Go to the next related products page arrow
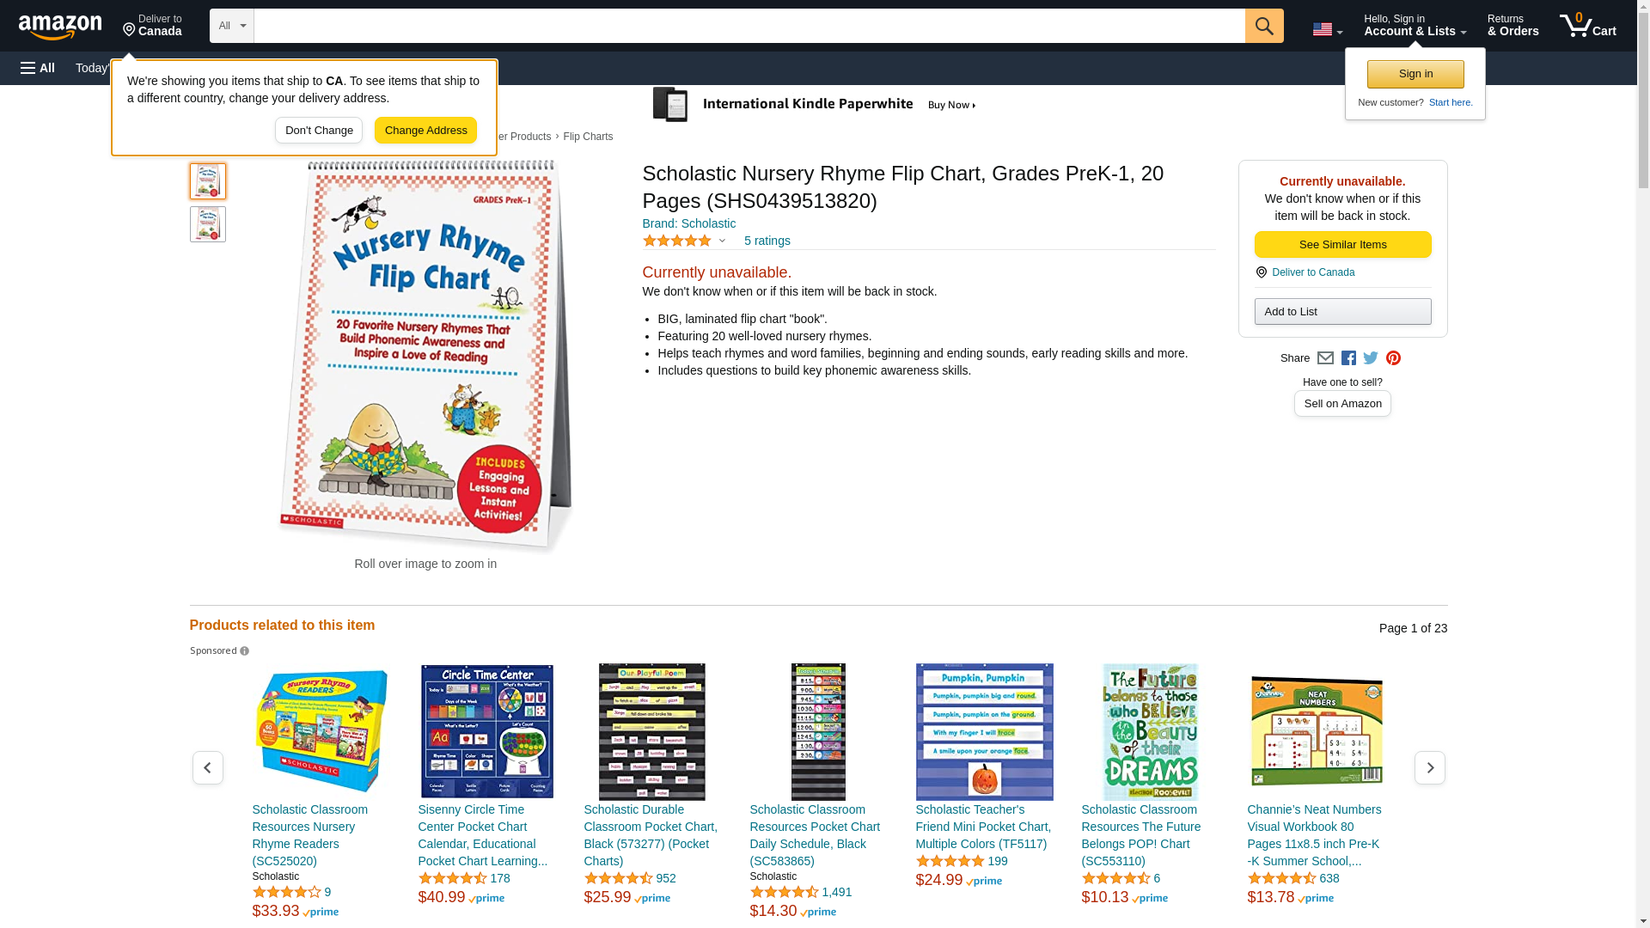 (x=1430, y=767)
